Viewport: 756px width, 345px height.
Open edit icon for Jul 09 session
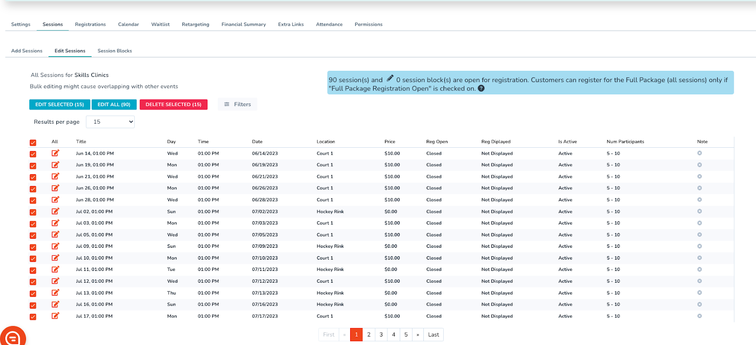55,246
